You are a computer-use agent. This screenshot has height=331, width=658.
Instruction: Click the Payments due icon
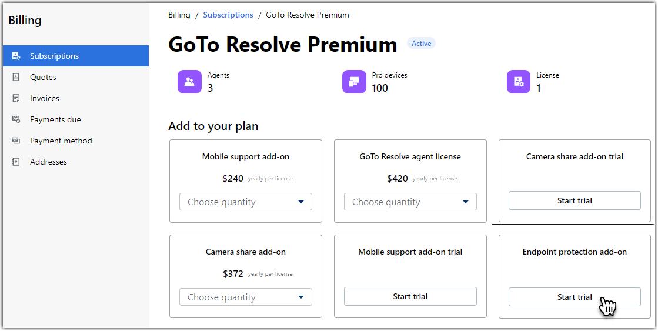pyautogui.click(x=16, y=119)
